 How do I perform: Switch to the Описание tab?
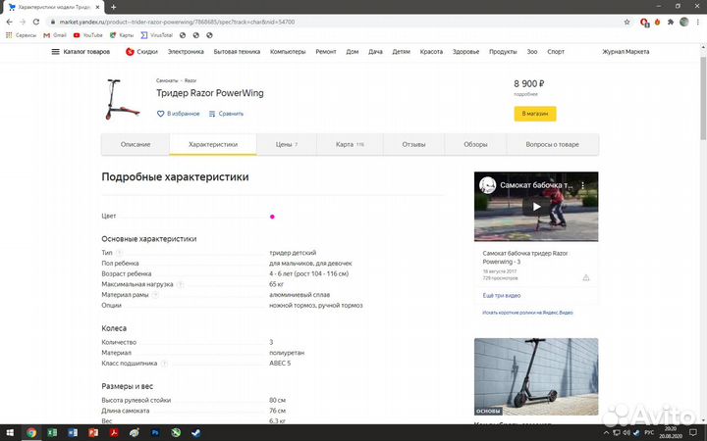tap(136, 145)
